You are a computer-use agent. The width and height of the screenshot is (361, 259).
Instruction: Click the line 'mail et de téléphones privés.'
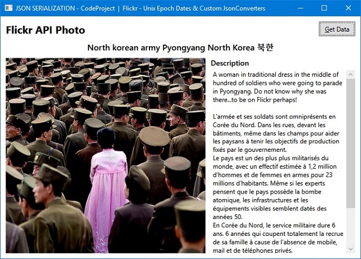[253, 250]
